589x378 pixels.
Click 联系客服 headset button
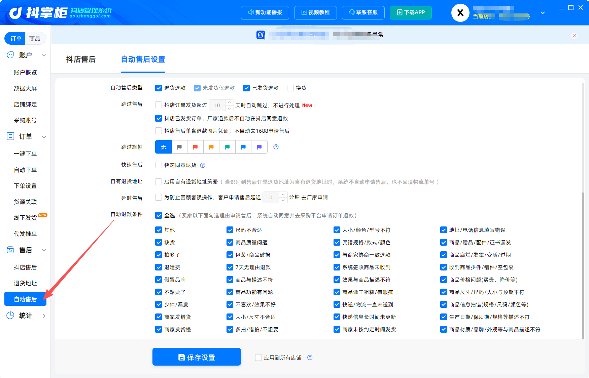363,12
